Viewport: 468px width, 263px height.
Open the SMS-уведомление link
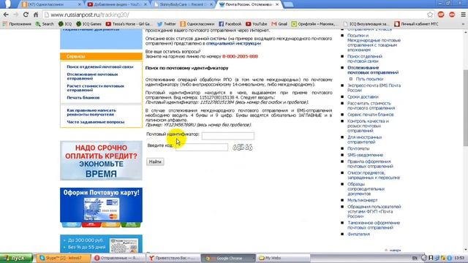pyautogui.click(x=365, y=155)
